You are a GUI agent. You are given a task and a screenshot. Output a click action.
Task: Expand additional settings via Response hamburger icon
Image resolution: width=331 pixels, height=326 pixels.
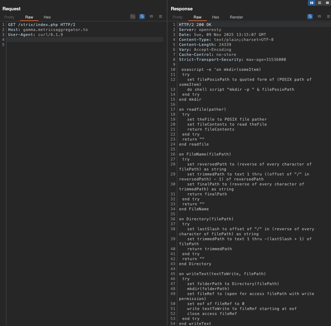329,16
